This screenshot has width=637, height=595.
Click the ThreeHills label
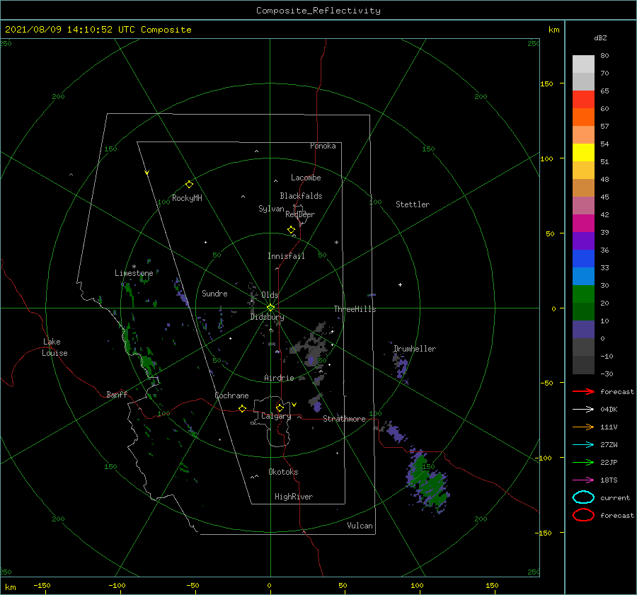355,309
